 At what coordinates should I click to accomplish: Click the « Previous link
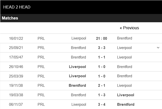click(x=129, y=28)
